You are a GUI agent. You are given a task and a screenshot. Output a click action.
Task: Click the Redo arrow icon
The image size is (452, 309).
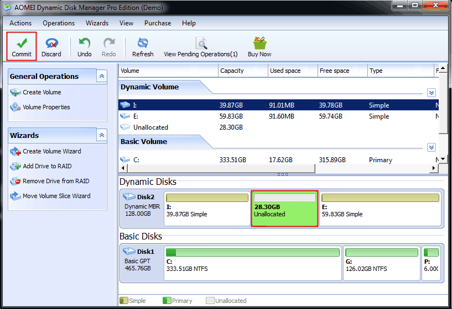[109, 43]
